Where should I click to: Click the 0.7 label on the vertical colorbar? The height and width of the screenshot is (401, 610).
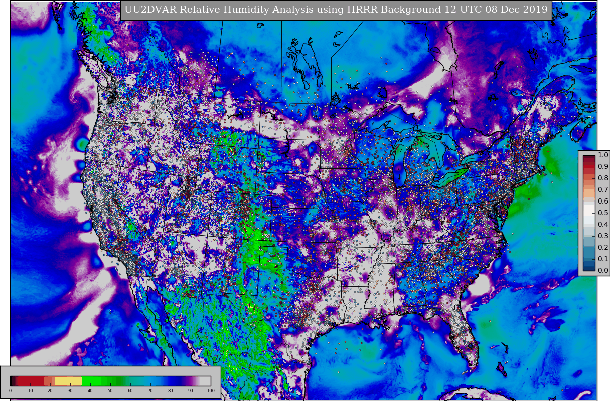pyautogui.click(x=603, y=190)
